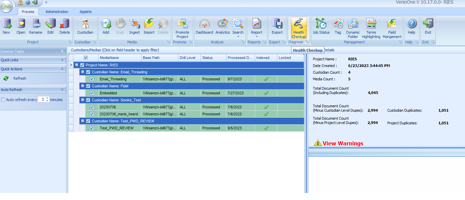This screenshot has height=200, width=465.
Task: Collapse the Project Name: RIES node
Action: [76, 65]
